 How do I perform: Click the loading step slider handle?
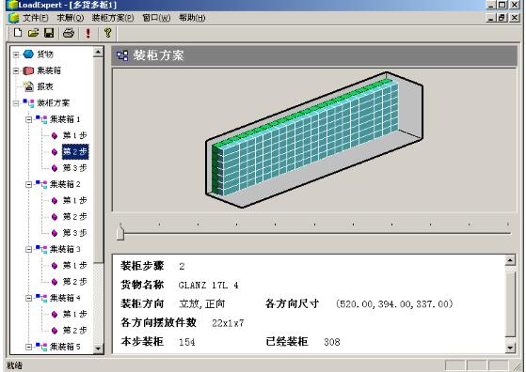tap(120, 232)
